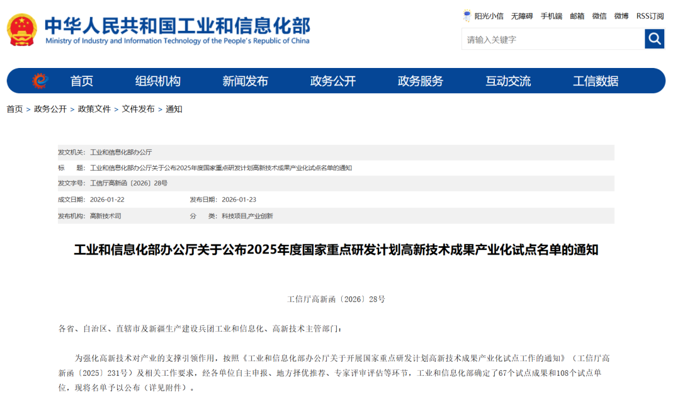
Task: Enable 无障碍 accessibility mode
Action: (521, 16)
